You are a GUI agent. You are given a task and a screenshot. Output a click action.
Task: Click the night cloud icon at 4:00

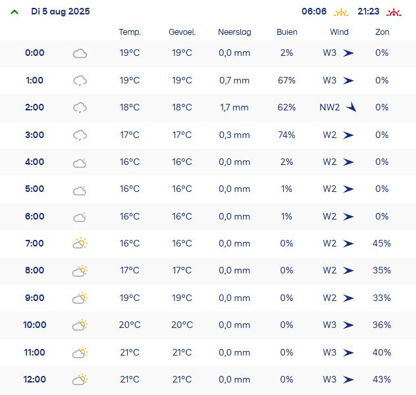coord(80,162)
